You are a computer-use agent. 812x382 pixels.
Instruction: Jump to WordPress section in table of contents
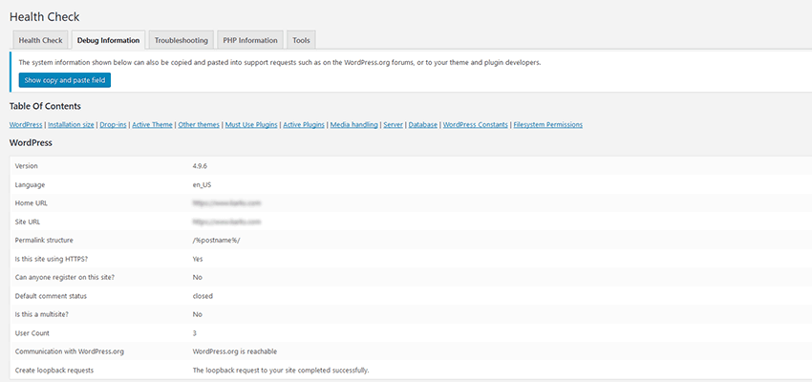[26, 125]
